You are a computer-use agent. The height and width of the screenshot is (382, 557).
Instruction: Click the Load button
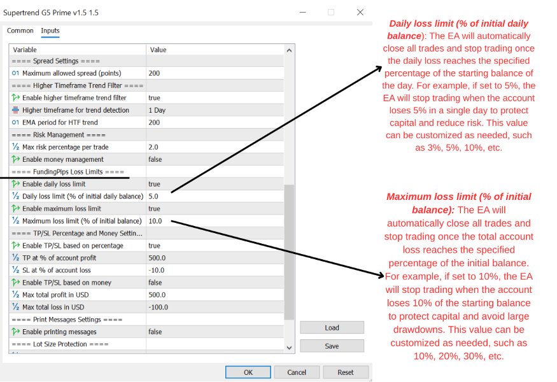point(332,328)
